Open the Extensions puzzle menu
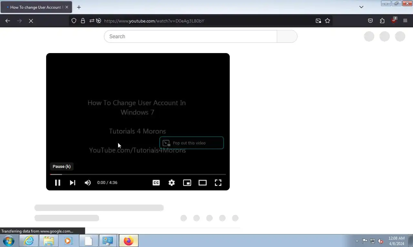Image resolution: width=413 pixels, height=247 pixels. pyautogui.click(x=382, y=21)
